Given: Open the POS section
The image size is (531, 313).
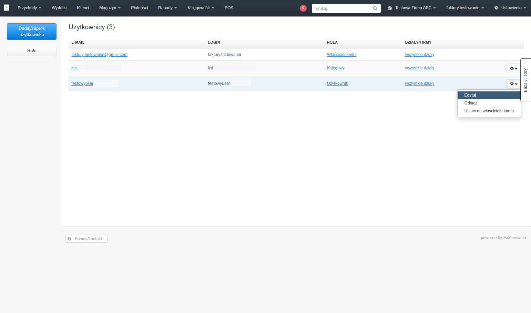Looking at the screenshot, I should 229,8.
